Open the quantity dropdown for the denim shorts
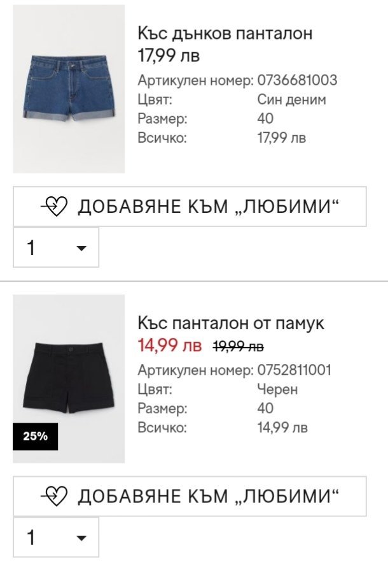Viewport: 388px width, 568px height. pos(56,247)
